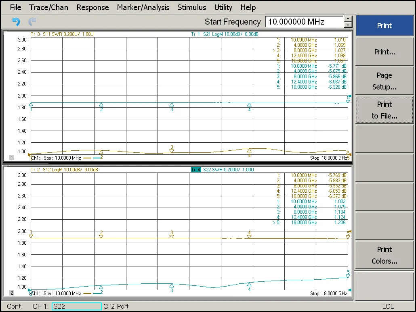Image resolution: width=416 pixels, height=312 pixels.
Task: Click C 2-Port calibration status
Action: pyautogui.click(x=116, y=306)
